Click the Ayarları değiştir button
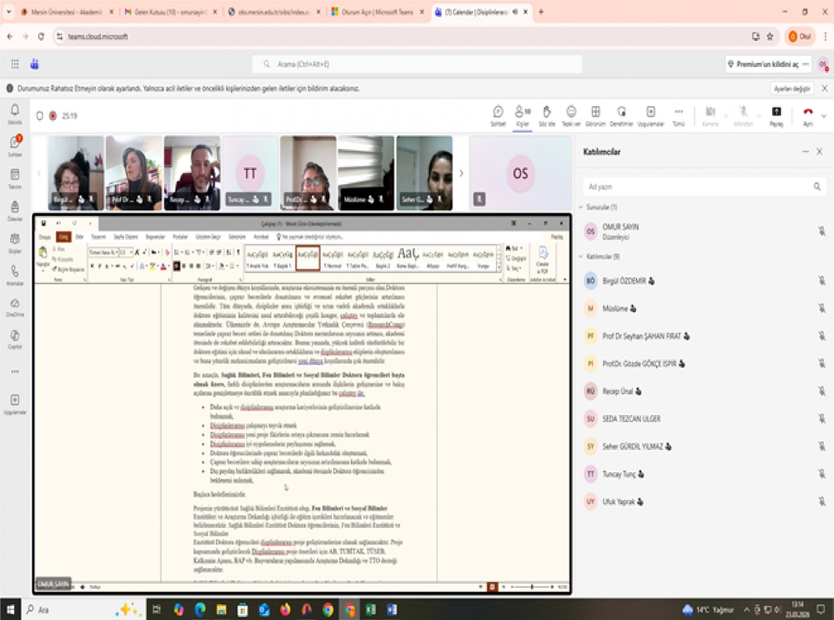The height and width of the screenshot is (620, 834). [792, 89]
